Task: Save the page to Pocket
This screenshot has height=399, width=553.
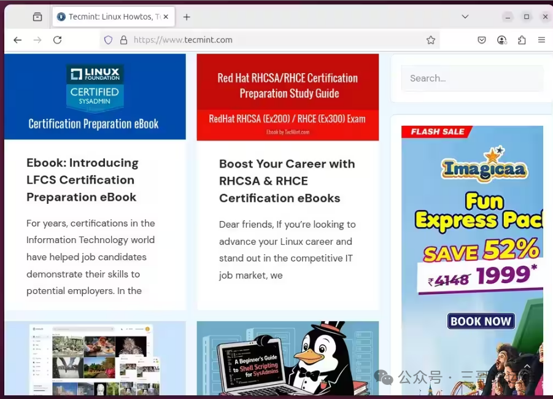Action: pos(482,40)
